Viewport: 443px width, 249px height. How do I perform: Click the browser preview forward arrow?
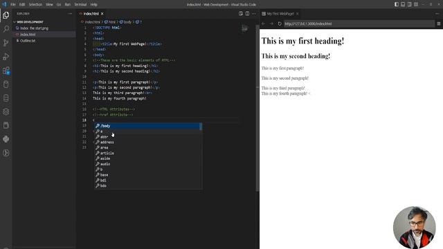point(271,24)
